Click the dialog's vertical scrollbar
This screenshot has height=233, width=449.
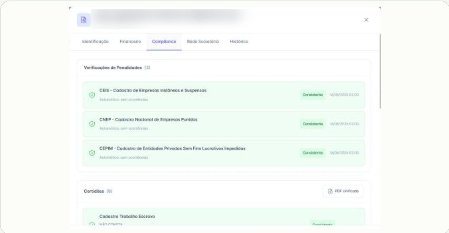(x=380, y=71)
